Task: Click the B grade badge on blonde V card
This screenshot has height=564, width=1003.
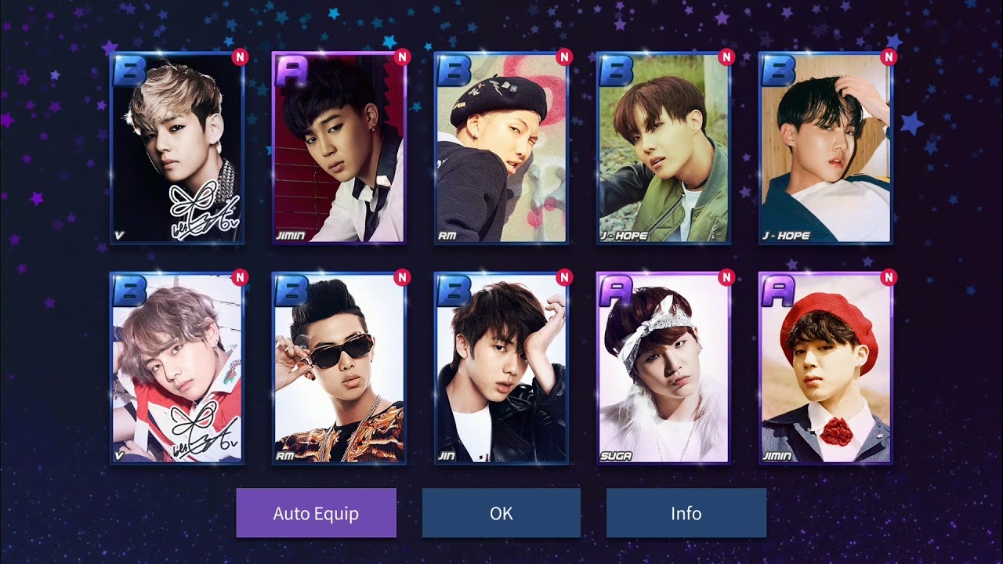Action: pyautogui.click(x=129, y=70)
